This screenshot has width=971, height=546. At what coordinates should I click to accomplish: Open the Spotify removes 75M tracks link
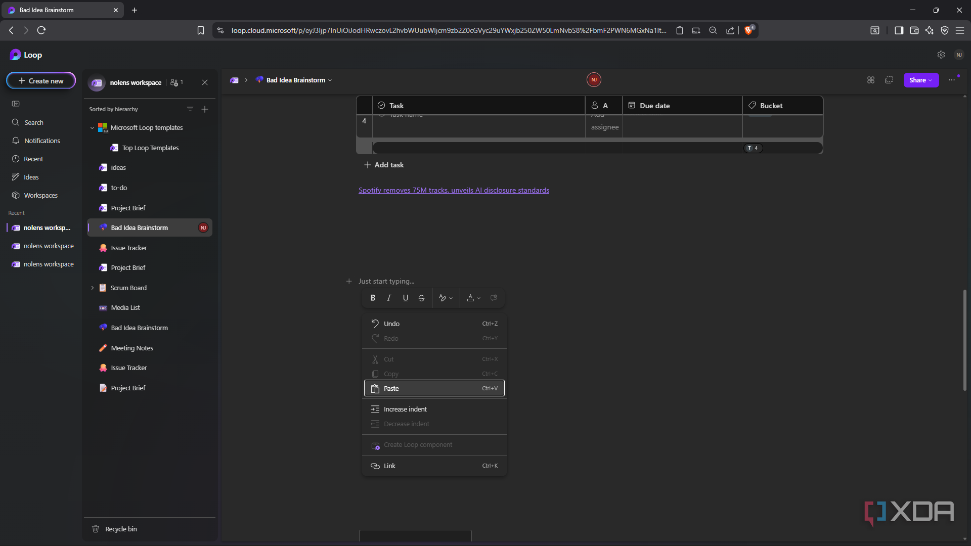coord(454,190)
